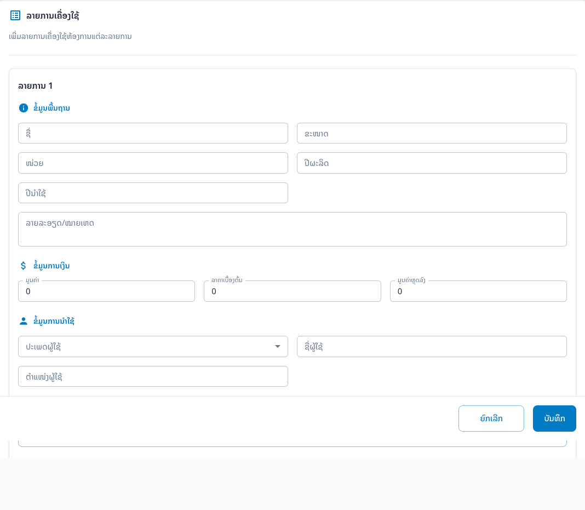Expand the ປະເພດຜູ້ໃຊ້ select field

pos(153,347)
